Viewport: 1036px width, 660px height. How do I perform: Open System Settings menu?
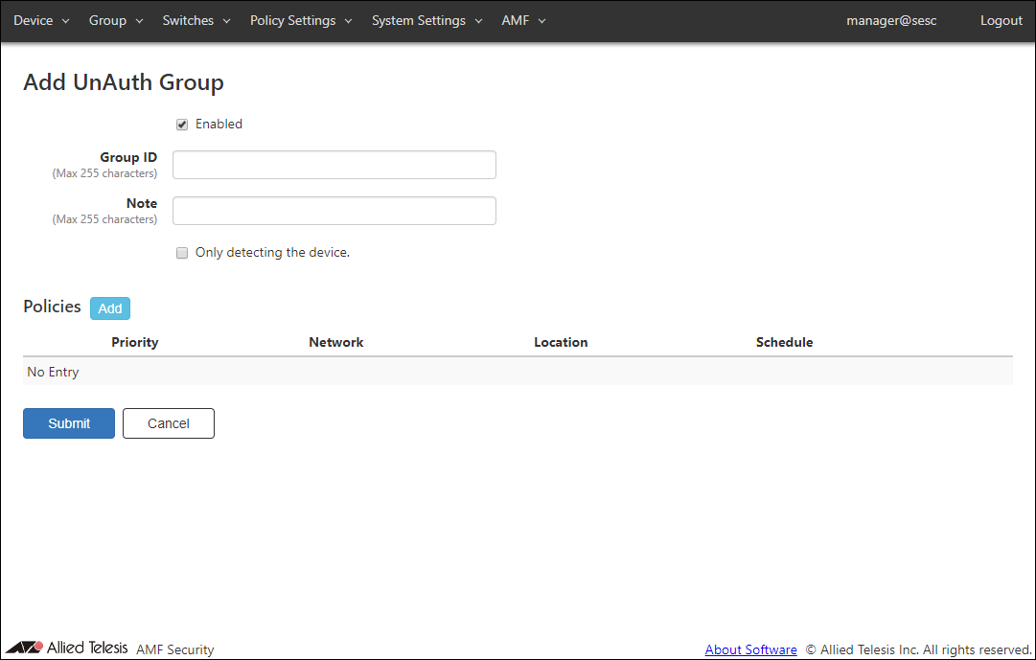point(426,21)
